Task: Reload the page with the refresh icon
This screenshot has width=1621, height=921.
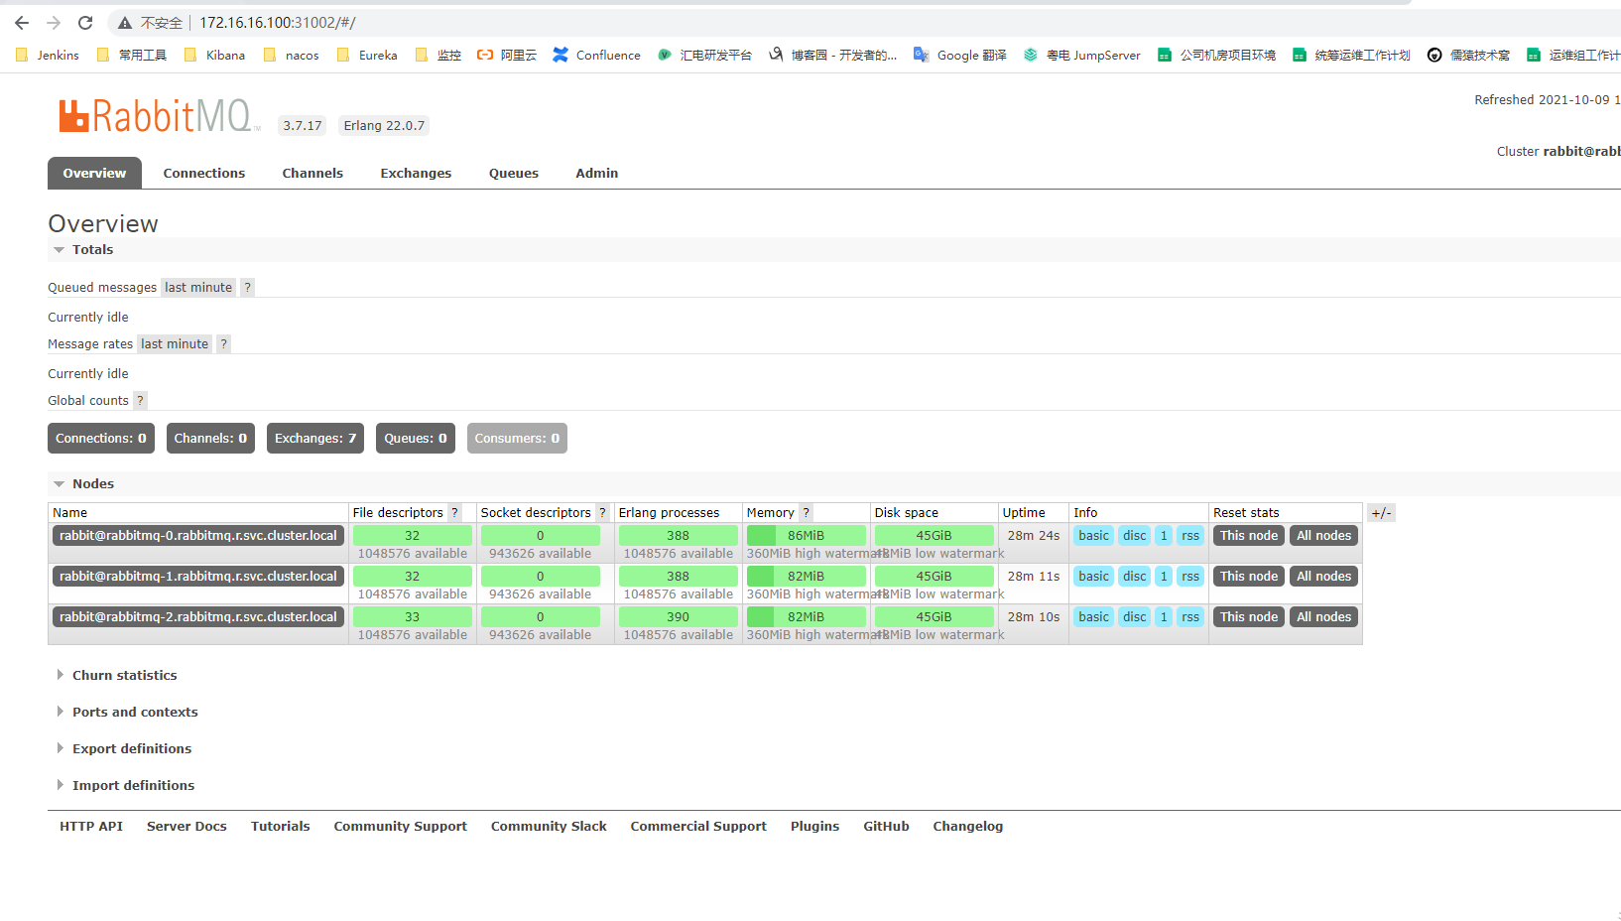Action: click(85, 23)
